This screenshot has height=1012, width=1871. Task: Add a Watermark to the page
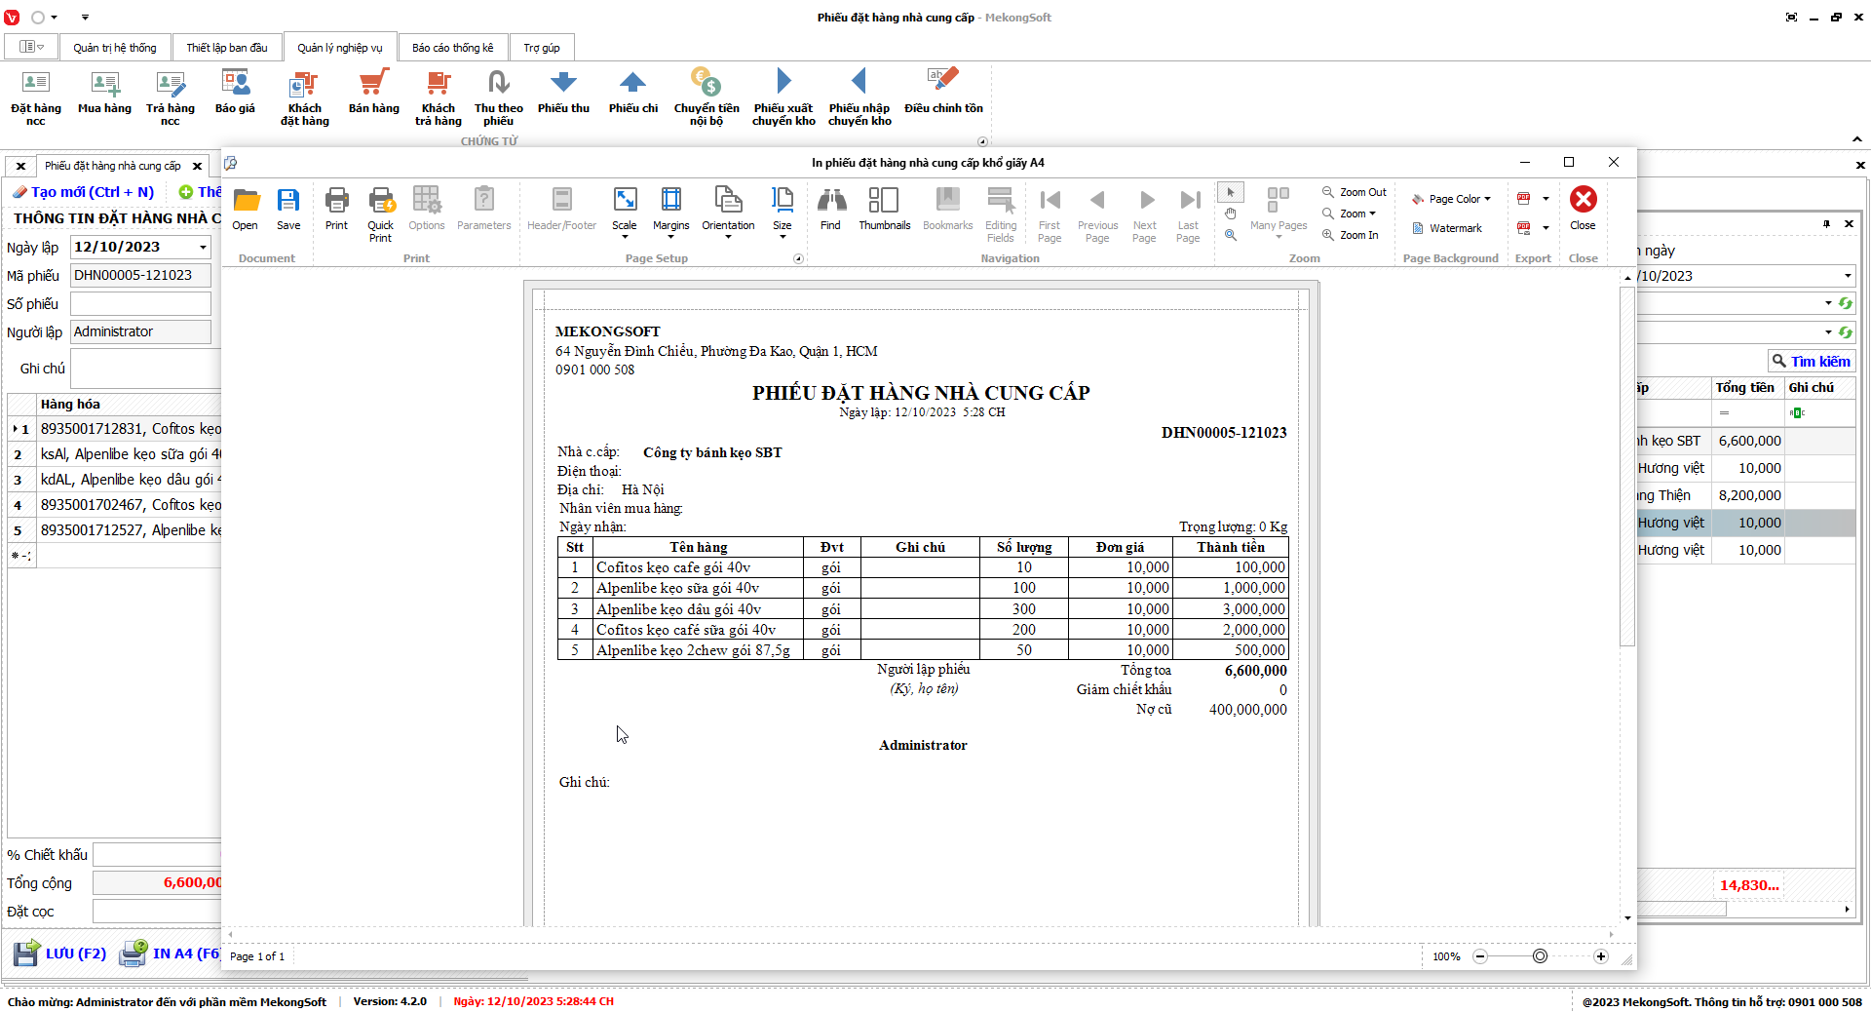[x=1447, y=228]
